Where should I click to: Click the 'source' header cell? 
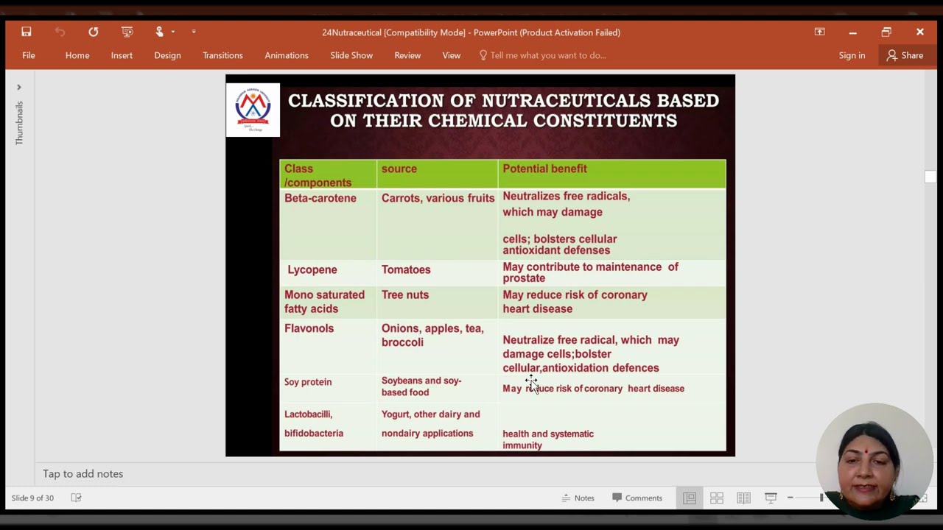437,174
